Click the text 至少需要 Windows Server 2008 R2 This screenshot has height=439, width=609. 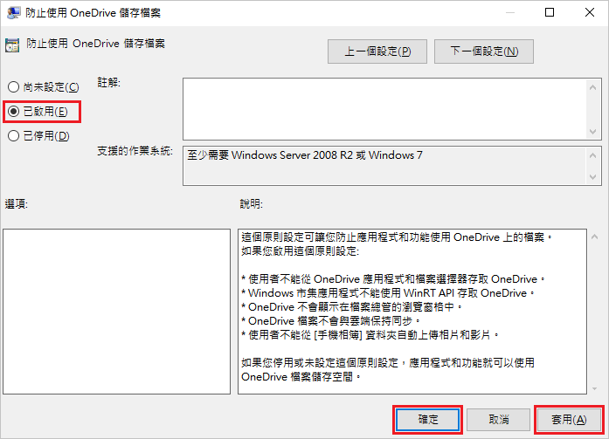click(270, 155)
